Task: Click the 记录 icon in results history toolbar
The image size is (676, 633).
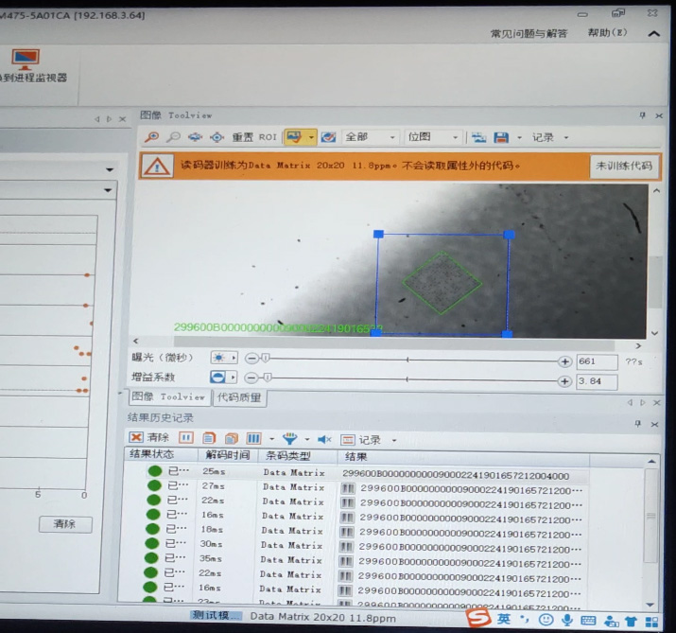Action: (348, 440)
